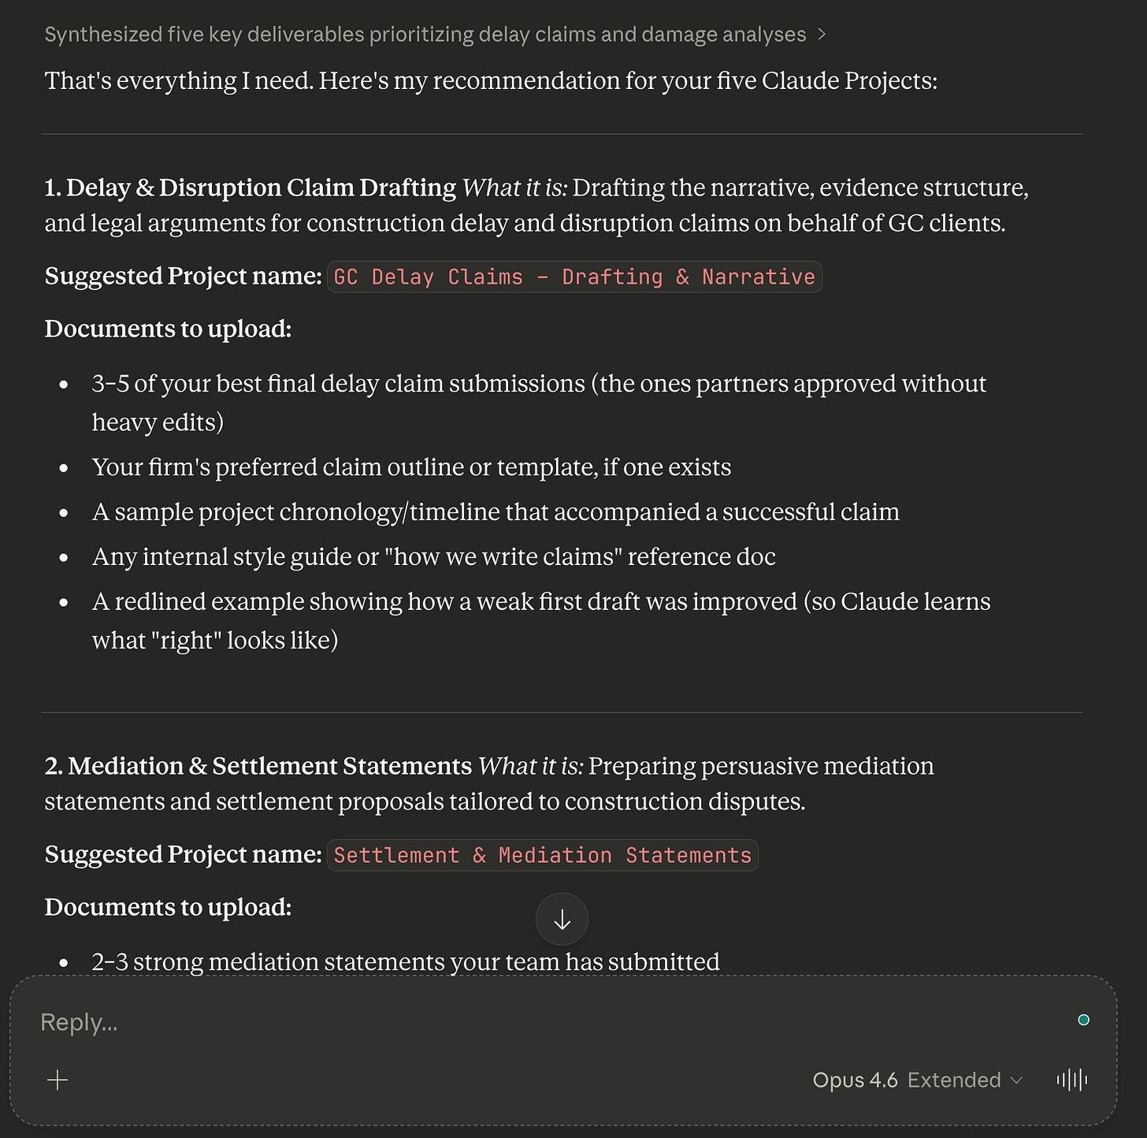Click bullet '3–5 of your best final delay claim submissions'
This screenshot has width=1147, height=1138.
(539, 403)
